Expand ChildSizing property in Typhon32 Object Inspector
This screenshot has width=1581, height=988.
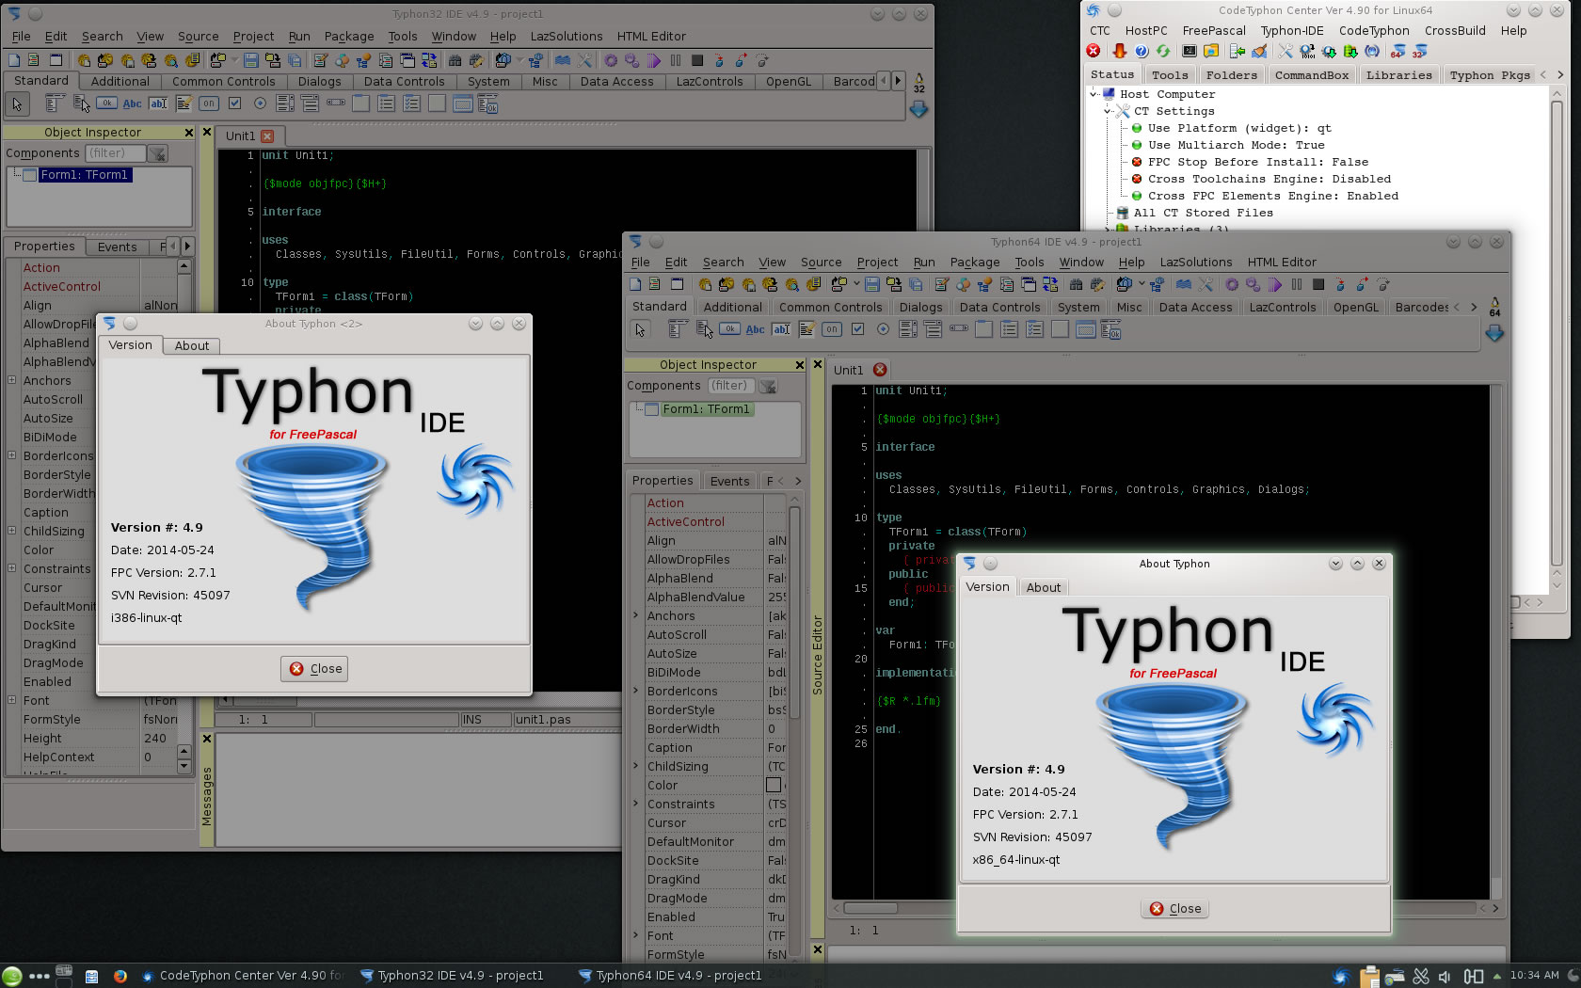11,531
